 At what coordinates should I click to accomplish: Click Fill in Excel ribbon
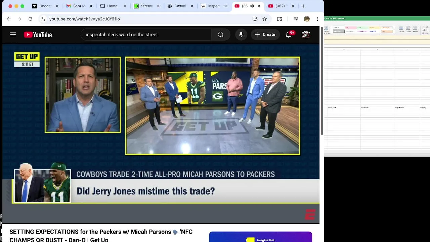point(425,30)
